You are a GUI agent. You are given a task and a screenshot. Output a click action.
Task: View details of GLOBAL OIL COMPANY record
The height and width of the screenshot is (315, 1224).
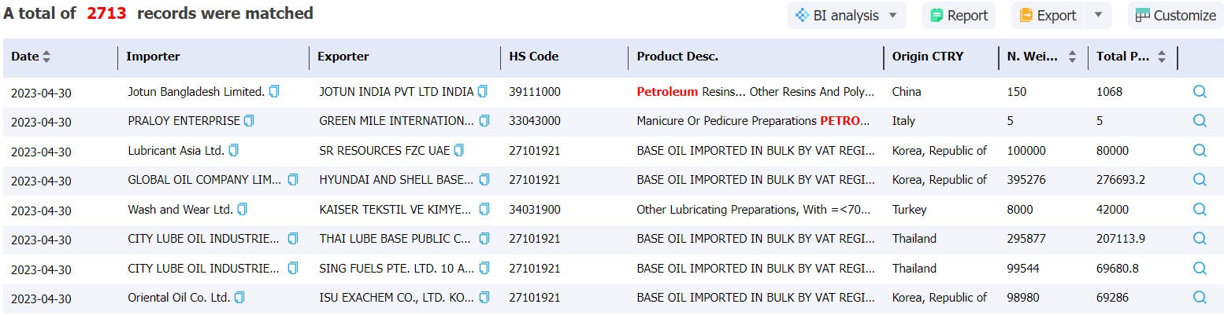pyautogui.click(x=1200, y=180)
